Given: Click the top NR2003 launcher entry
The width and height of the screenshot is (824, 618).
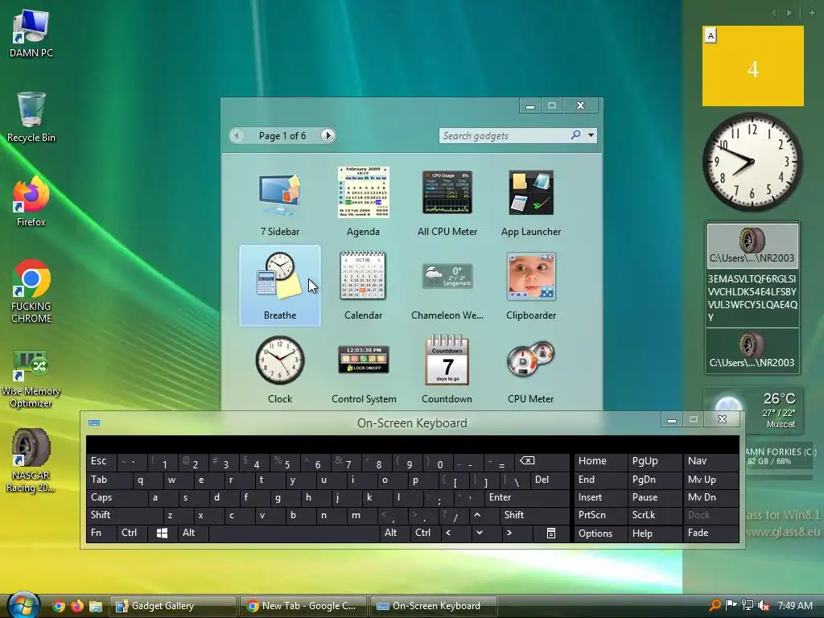Looking at the screenshot, I should (x=752, y=245).
